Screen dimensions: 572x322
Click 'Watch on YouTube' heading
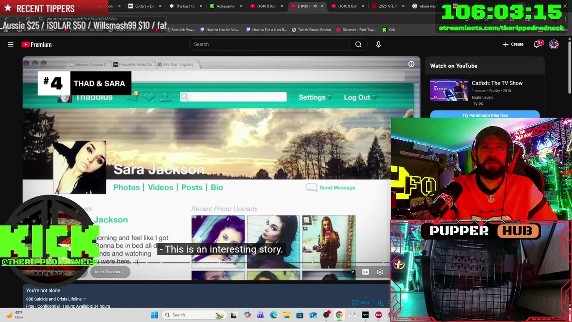454,66
